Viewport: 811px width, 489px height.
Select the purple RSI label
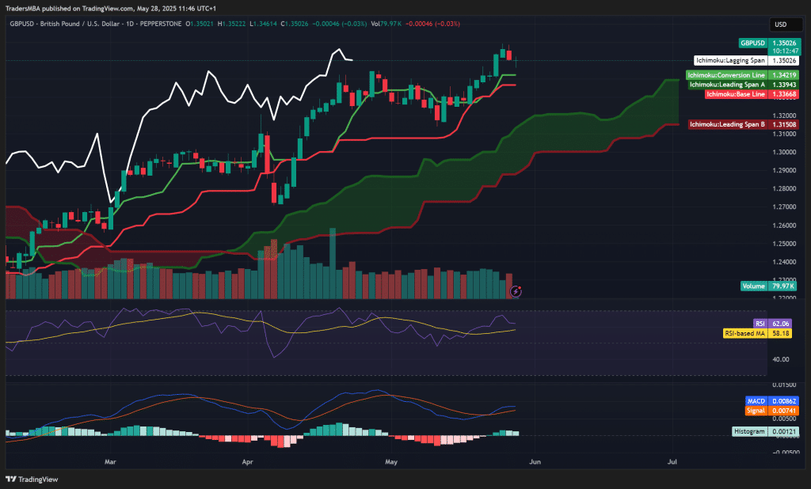(x=760, y=324)
